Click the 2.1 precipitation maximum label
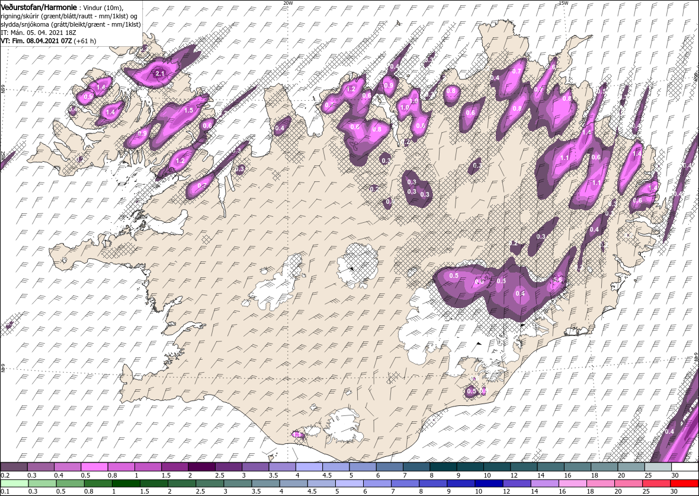The width and height of the screenshot is (699, 496). (x=160, y=73)
